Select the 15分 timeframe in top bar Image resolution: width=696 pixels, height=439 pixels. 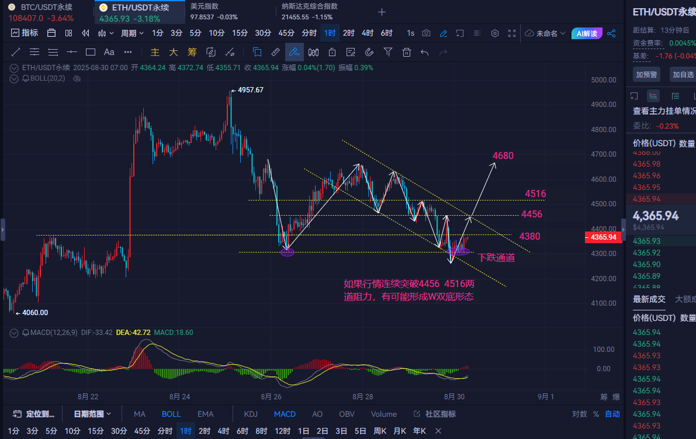click(240, 33)
